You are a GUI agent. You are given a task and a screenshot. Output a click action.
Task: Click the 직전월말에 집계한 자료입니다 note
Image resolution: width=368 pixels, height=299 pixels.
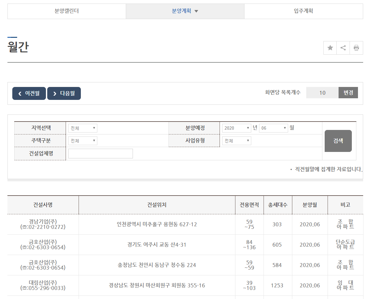click(x=329, y=169)
